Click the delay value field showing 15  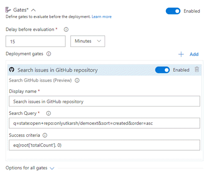(x=36, y=41)
